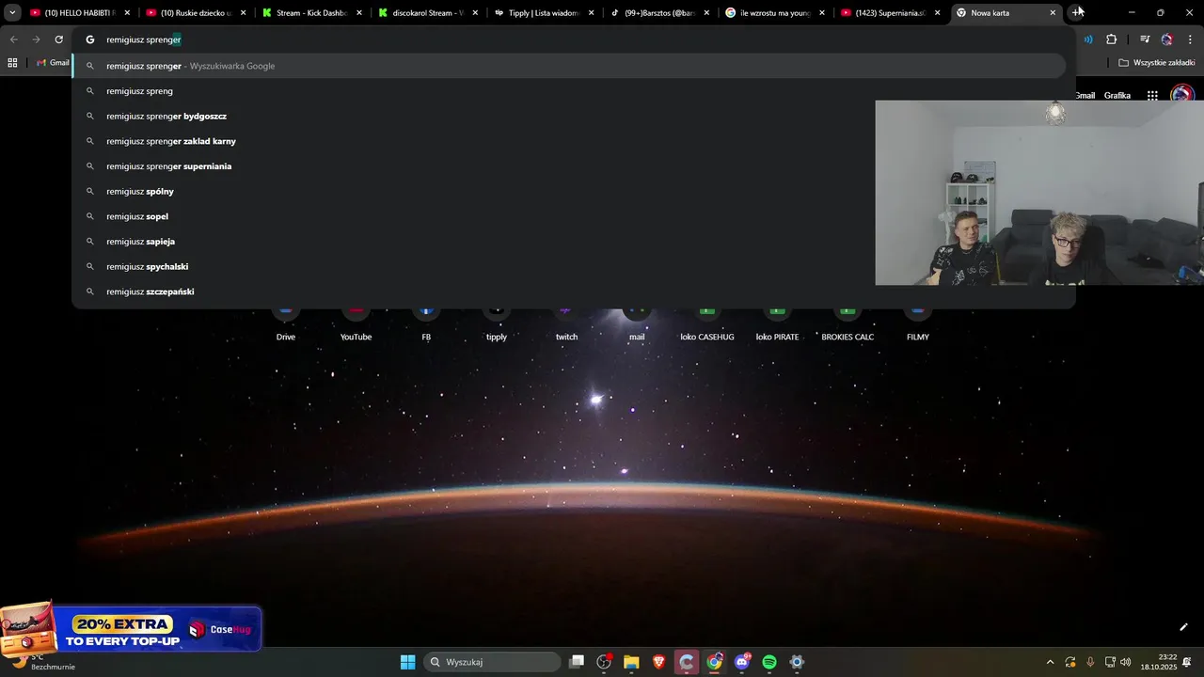Open the Grafika images link
The width and height of the screenshot is (1204, 677).
1117,96
